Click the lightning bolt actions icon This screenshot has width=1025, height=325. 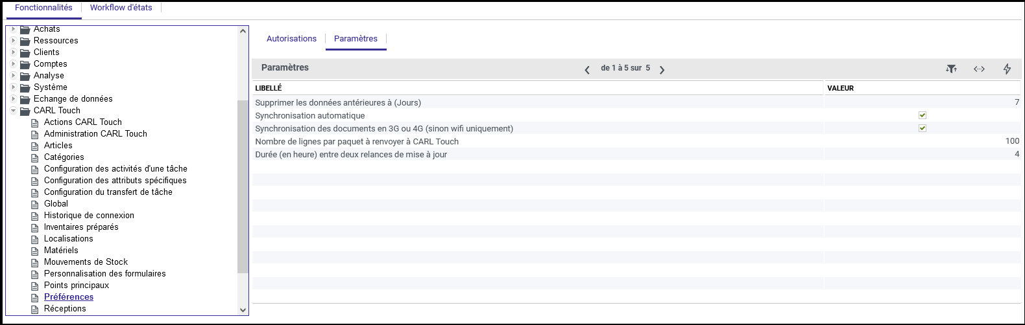point(1007,69)
